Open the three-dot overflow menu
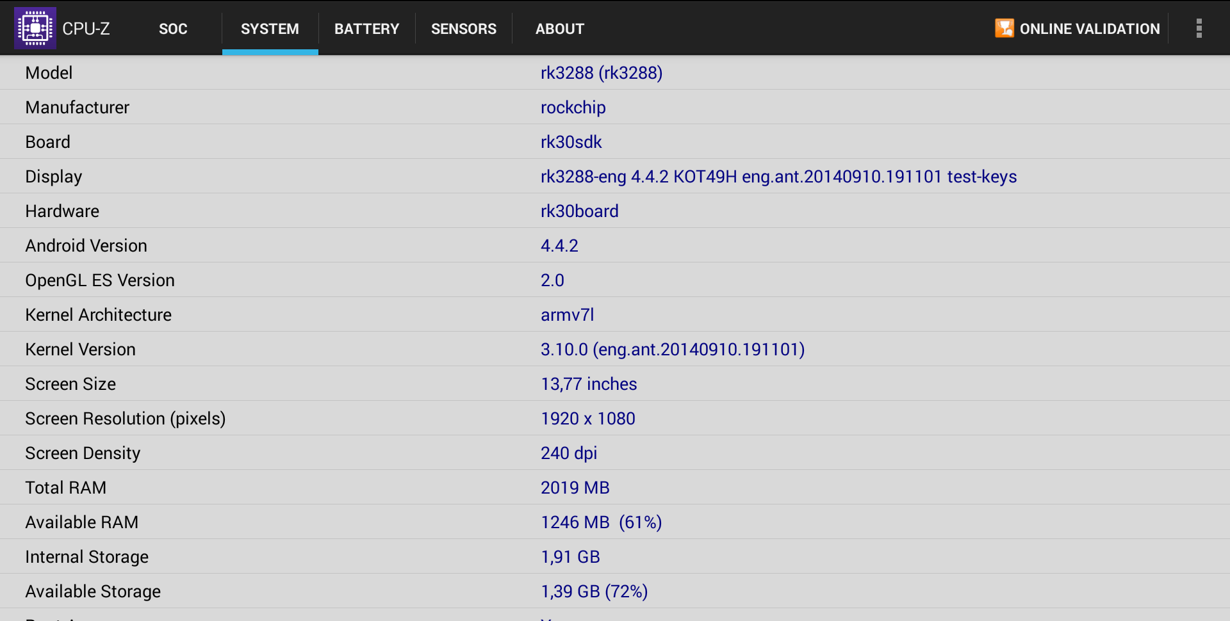The image size is (1230, 621). point(1199,28)
